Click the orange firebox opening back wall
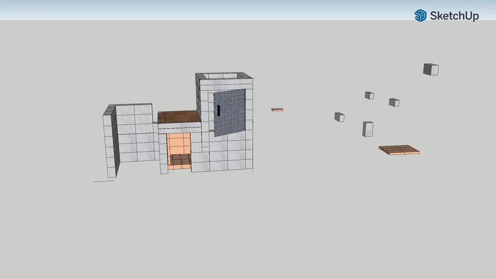496x279 pixels. [x=178, y=143]
